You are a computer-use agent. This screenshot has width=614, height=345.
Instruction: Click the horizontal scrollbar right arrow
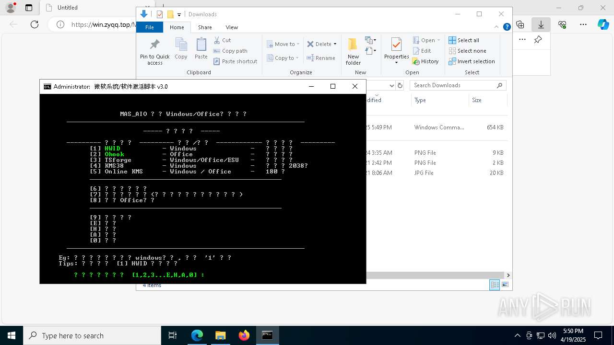click(508, 275)
